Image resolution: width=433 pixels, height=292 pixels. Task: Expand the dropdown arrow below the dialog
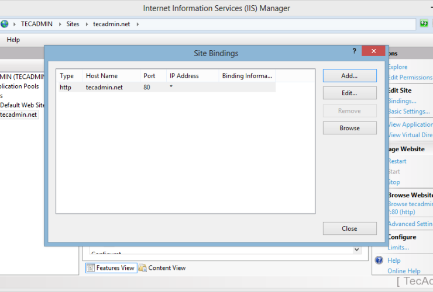[356, 250]
